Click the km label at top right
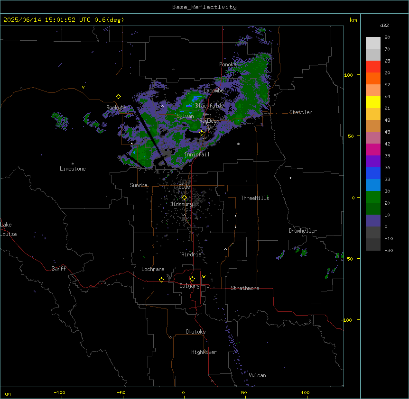Screen dimensions: 409x399 coord(353,20)
